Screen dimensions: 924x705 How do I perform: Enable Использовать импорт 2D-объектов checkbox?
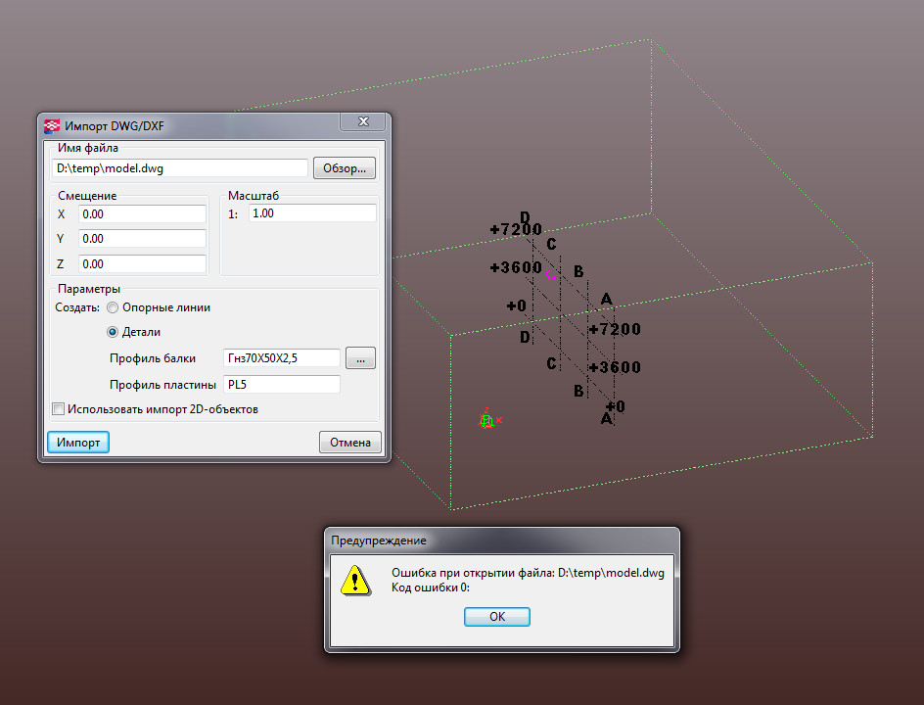tap(59, 409)
